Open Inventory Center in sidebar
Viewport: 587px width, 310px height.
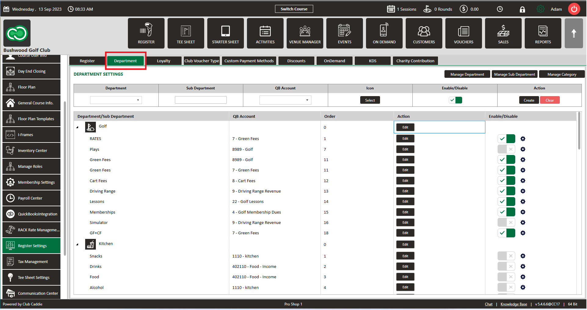[31, 150]
